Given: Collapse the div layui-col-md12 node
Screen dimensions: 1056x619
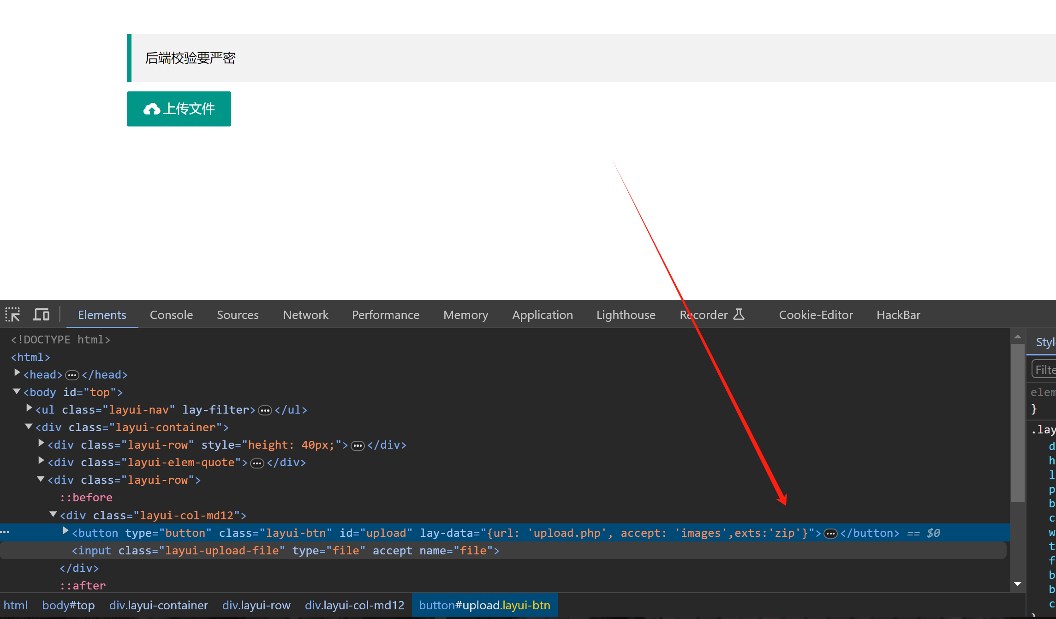Looking at the screenshot, I should (x=54, y=514).
